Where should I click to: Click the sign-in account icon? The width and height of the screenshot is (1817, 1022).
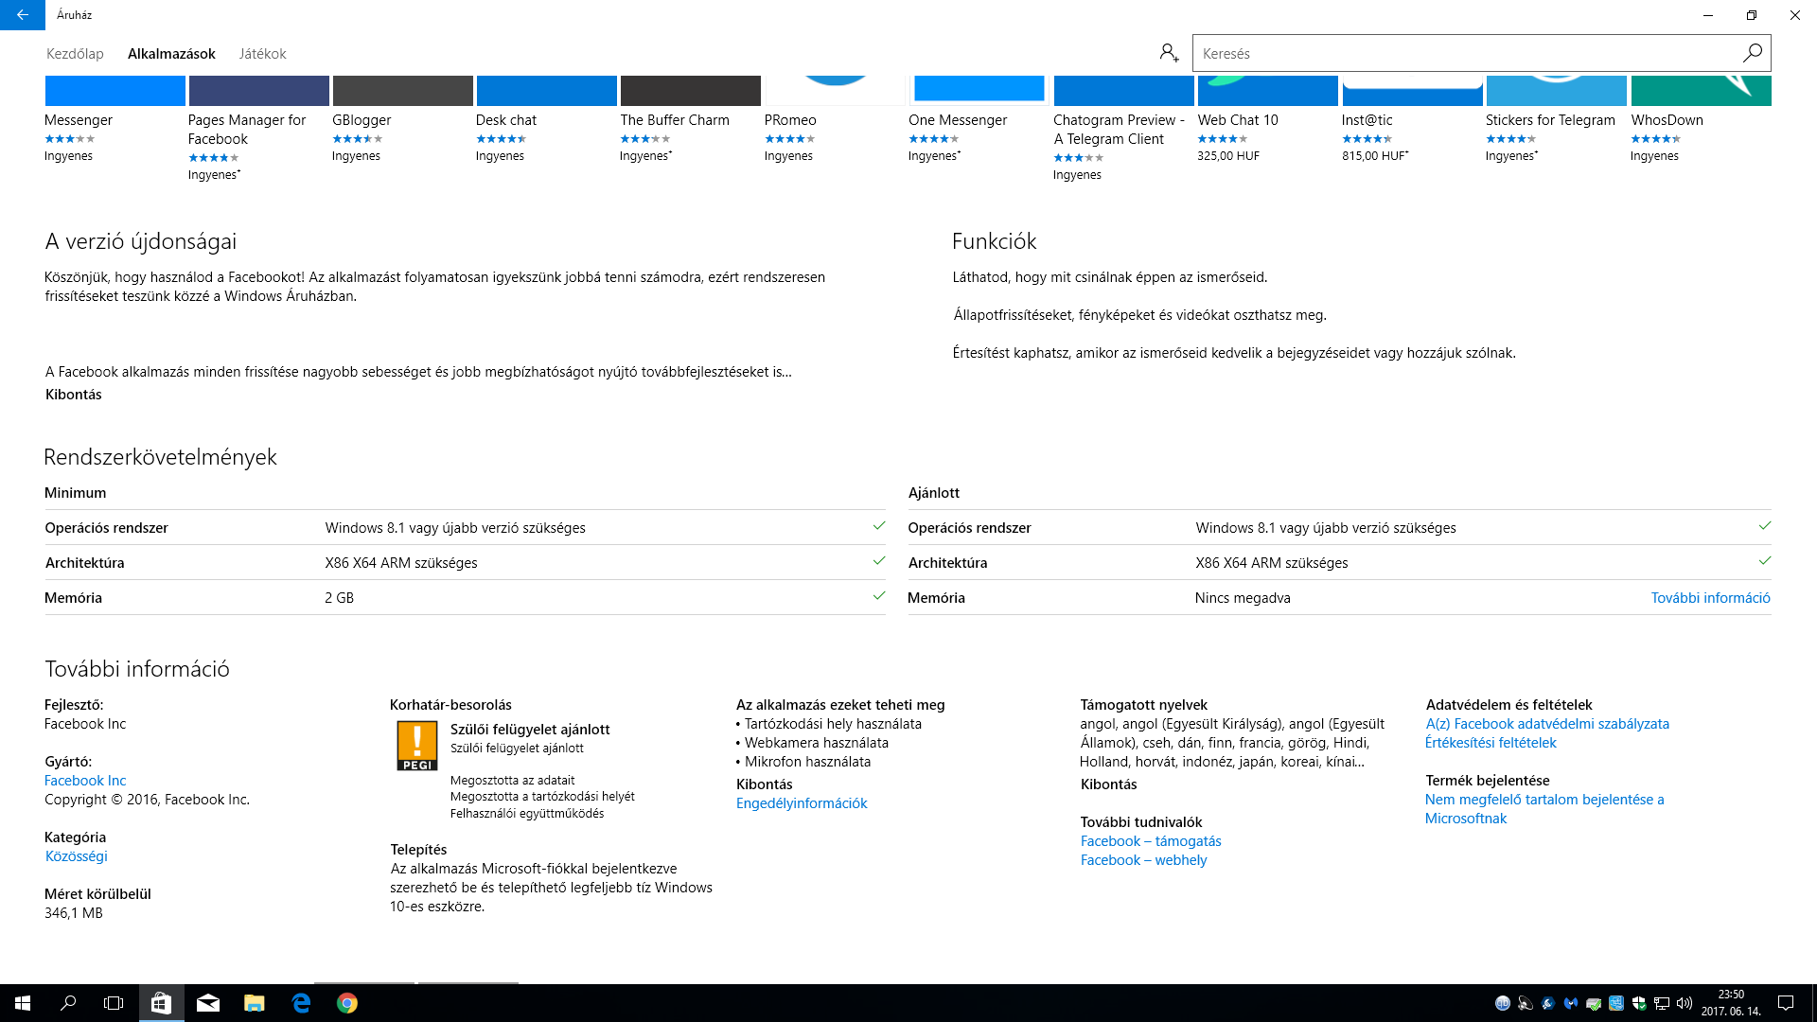coord(1169,53)
